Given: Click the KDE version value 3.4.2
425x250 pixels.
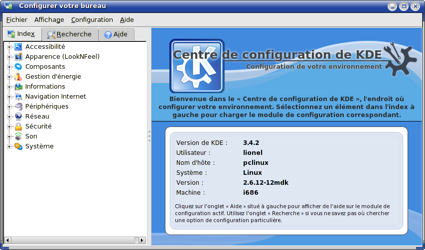Looking at the screenshot, I should 251,143.
